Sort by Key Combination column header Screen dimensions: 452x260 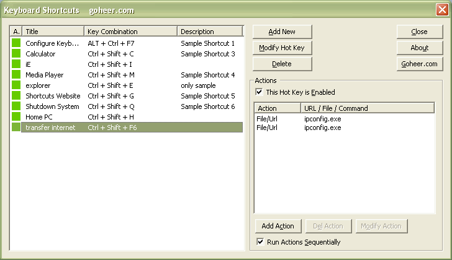click(x=130, y=32)
